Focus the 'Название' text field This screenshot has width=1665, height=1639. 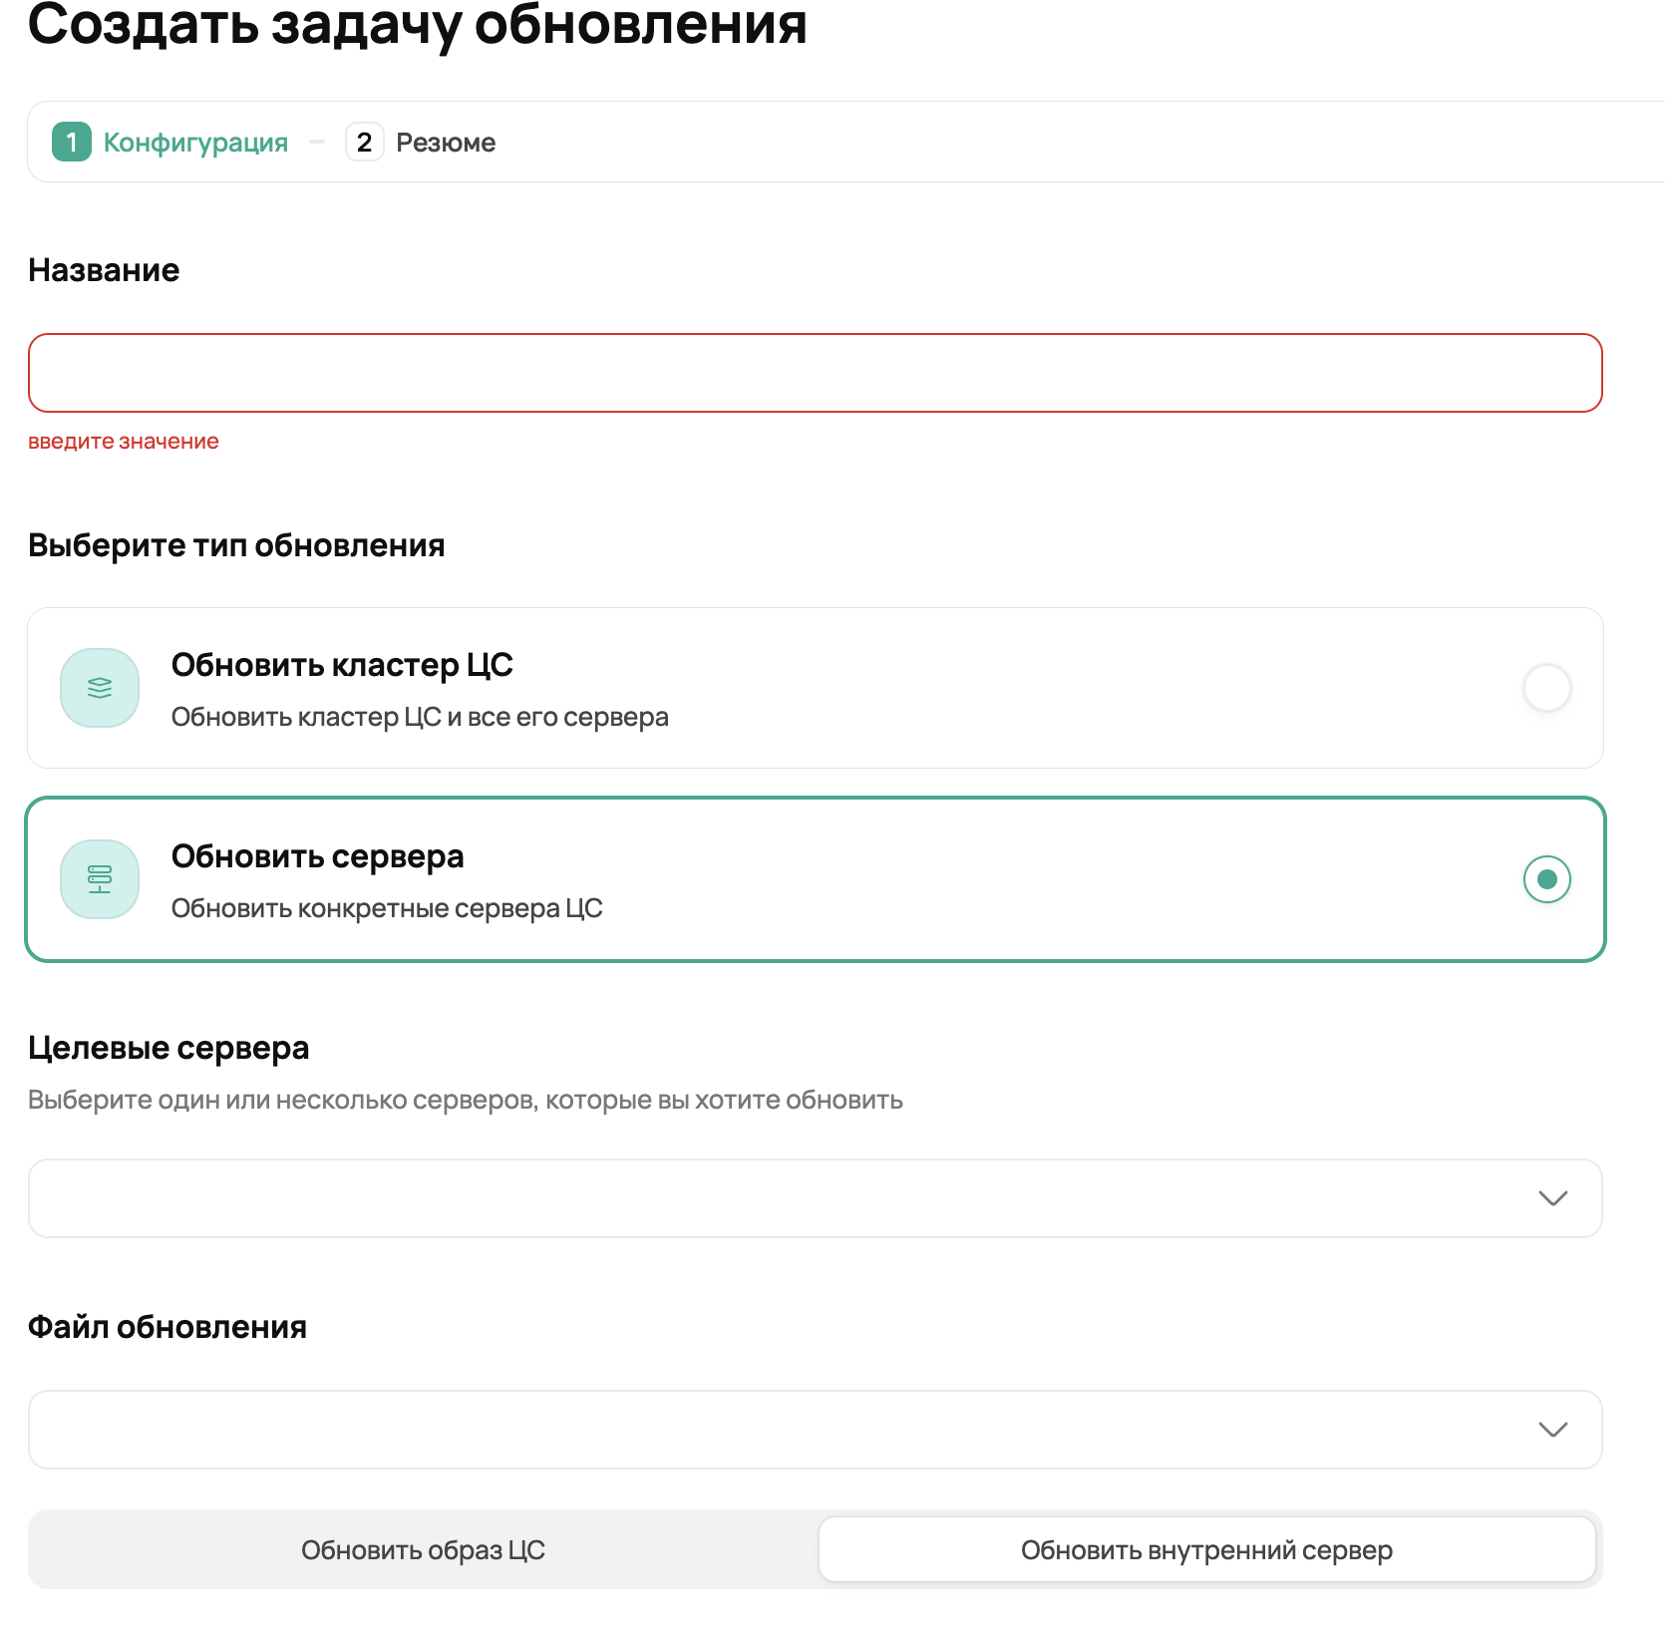click(x=815, y=373)
